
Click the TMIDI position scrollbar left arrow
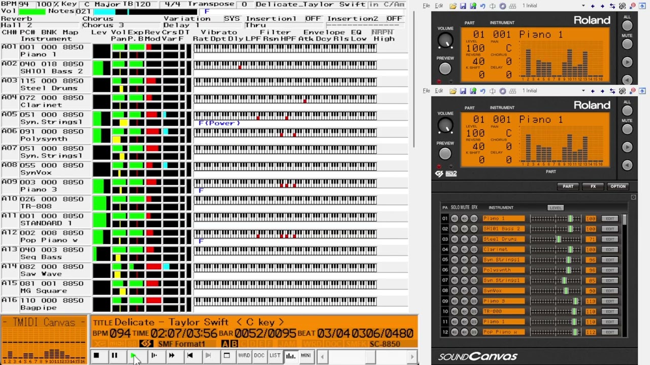[x=322, y=356]
